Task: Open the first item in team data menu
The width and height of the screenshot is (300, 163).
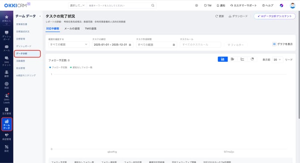Action: (x=21, y=24)
